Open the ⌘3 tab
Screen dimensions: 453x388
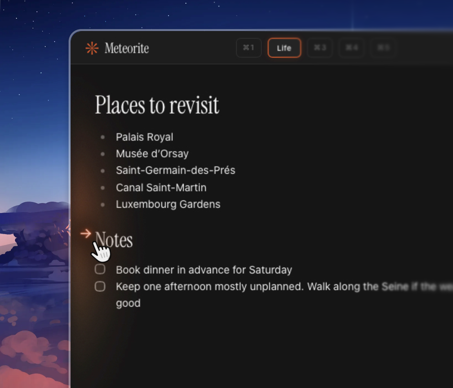(x=320, y=48)
